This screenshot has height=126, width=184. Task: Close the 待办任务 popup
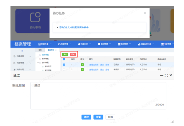pyautogui.click(x=145, y=13)
